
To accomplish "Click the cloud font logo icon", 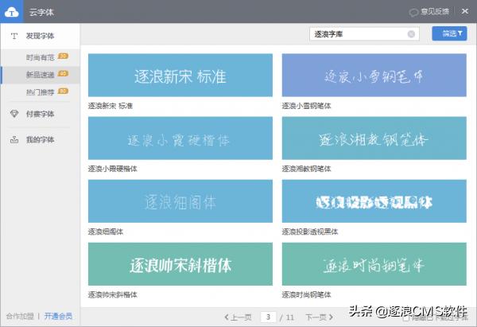I will pos(12,12).
